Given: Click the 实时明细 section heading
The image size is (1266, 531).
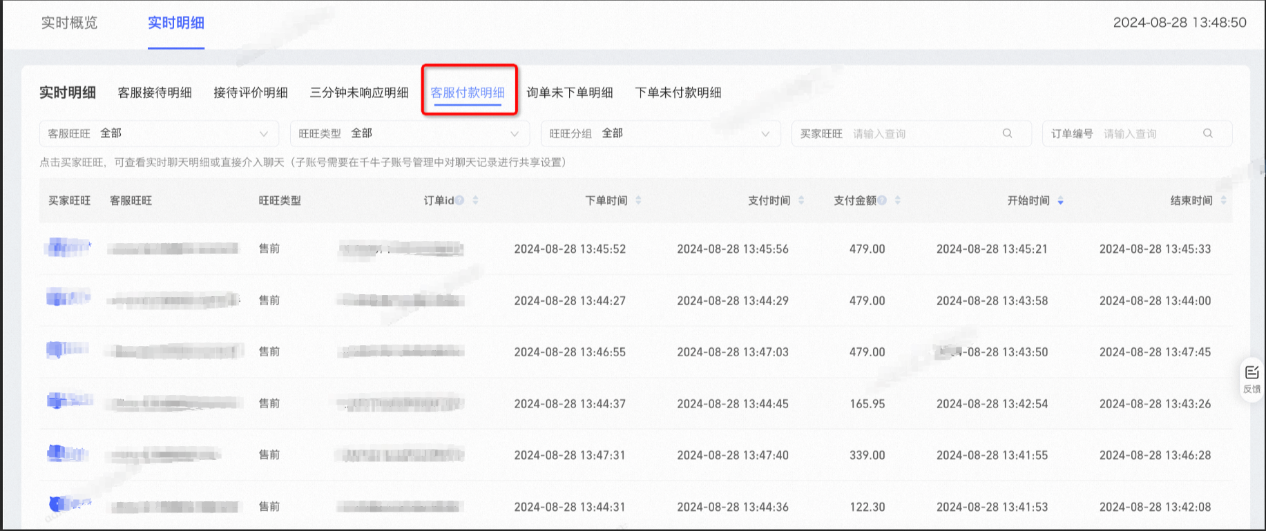Looking at the screenshot, I should coord(68,93).
